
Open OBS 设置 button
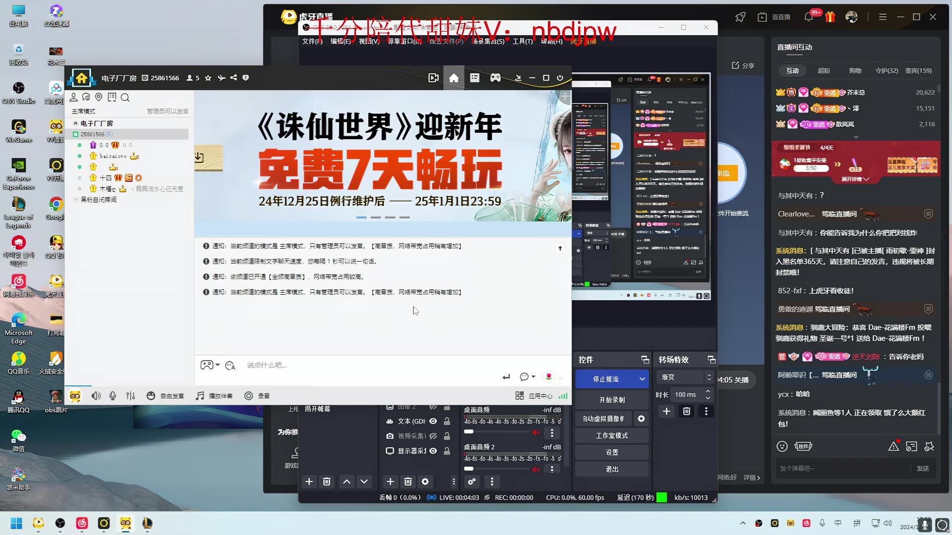pyautogui.click(x=612, y=452)
